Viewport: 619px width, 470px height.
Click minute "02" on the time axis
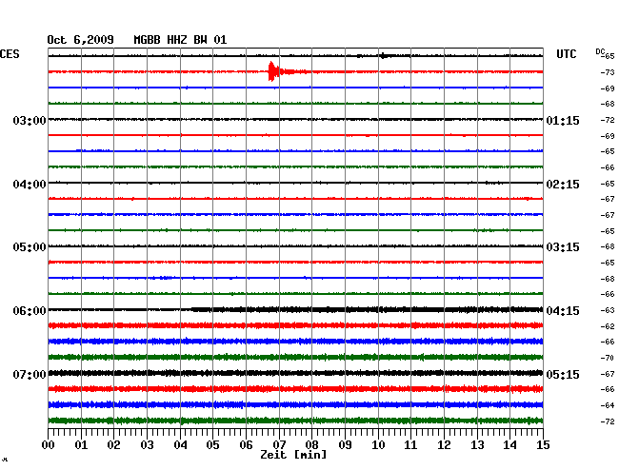[x=113, y=445]
